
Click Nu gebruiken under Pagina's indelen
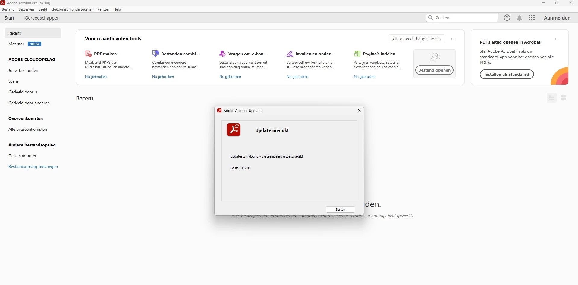pyautogui.click(x=365, y=77)
